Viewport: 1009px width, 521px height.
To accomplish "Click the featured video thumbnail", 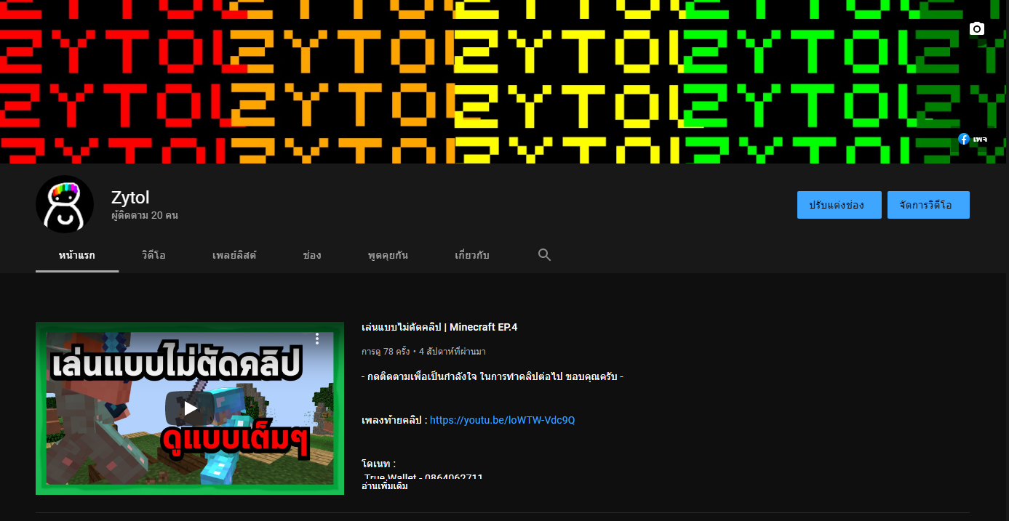I will tap(190, 408).
